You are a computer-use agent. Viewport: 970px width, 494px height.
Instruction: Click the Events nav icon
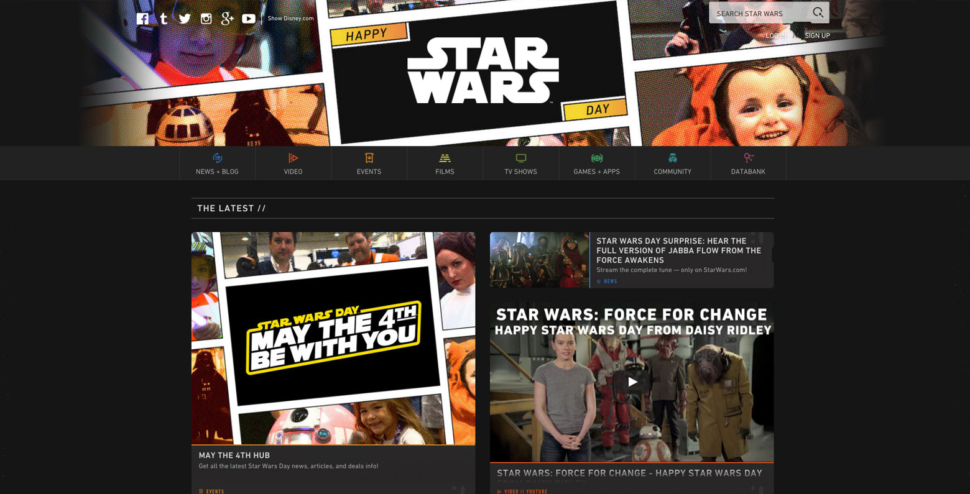coord(369,158)
